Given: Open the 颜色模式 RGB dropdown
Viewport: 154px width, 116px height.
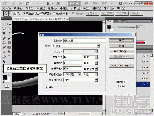Looking at the screenshot, I should click(72, 75).
